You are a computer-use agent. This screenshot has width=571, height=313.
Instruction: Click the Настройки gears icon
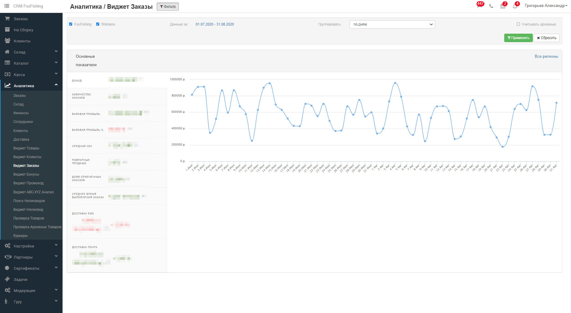click(8, 246)
